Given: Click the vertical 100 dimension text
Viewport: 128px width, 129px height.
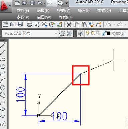Looking at the screenshot, I should pyautogui.click(x=21, y=94).
